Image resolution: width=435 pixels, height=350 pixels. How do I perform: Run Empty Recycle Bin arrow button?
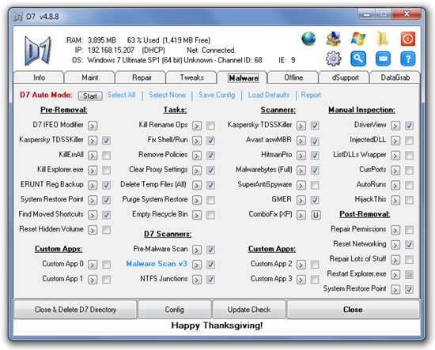point(197,215)
